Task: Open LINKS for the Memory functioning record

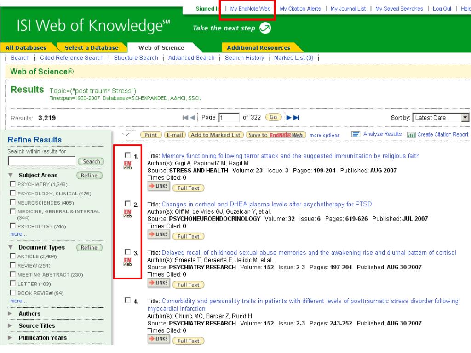Action: coord(159,186)
